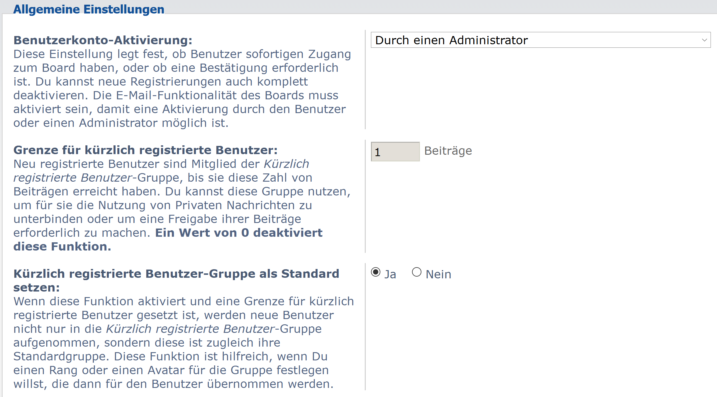717x397 pixels.
Task: Click 'Kürzlich registrierte Benutzer-Gruppe als Standard setzen' label
Action: tap(176, 274)
